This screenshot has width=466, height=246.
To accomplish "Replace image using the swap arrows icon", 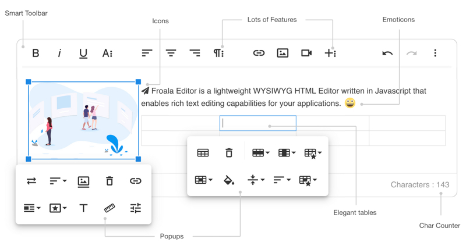I will click(x=31, y=181).
